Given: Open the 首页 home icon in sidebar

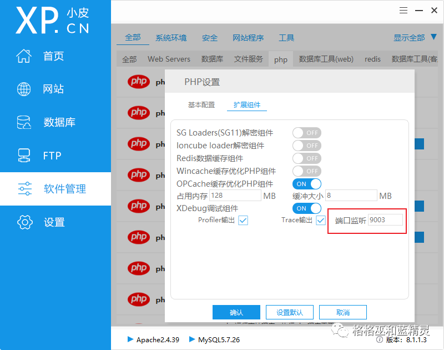Looking at the screenshot, I should tap(24, 56).
